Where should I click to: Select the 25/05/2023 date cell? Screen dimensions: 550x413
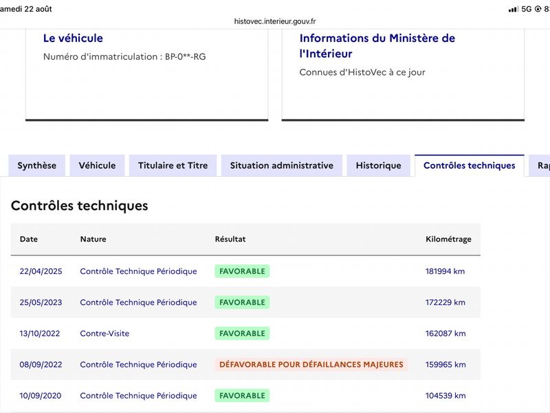point(41,302)
